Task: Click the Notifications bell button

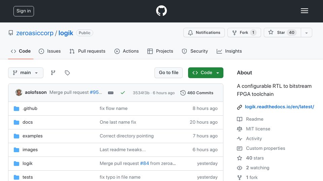Action: point(204,33)
